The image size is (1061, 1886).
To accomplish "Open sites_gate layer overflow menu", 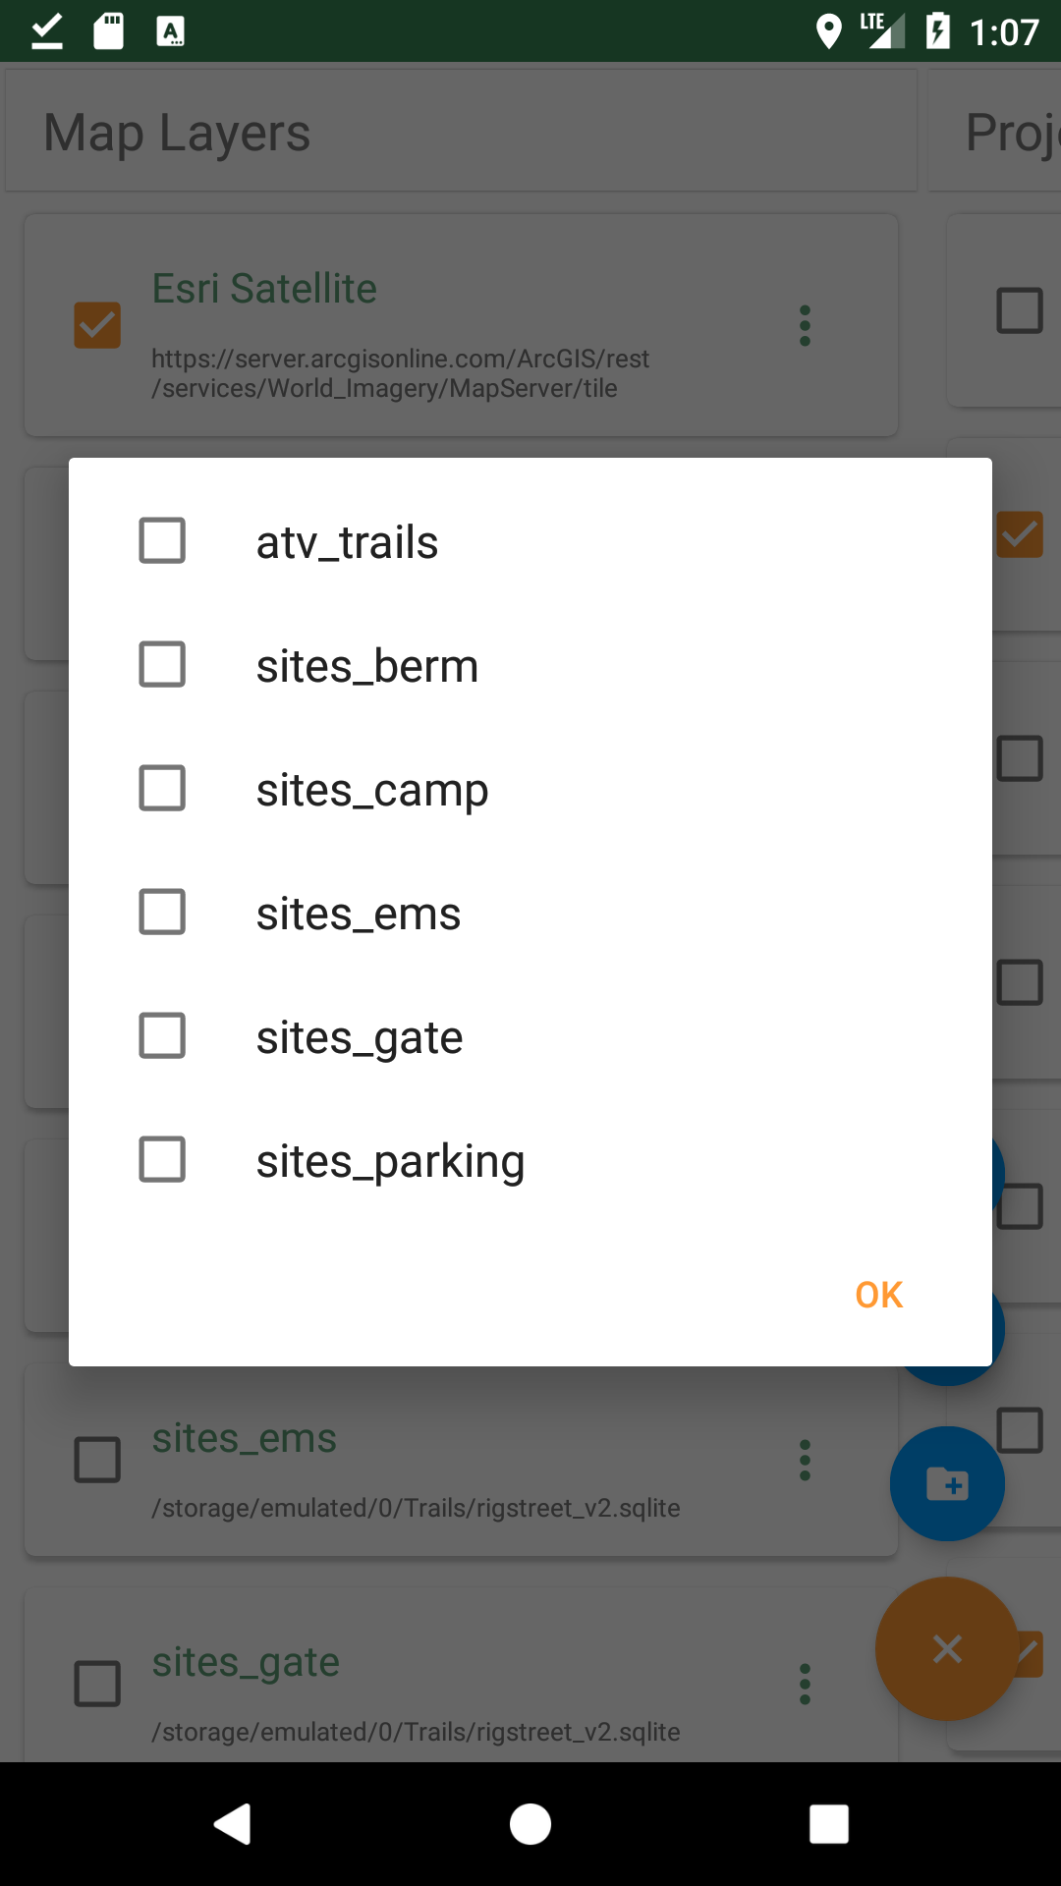I will 805,1684.
